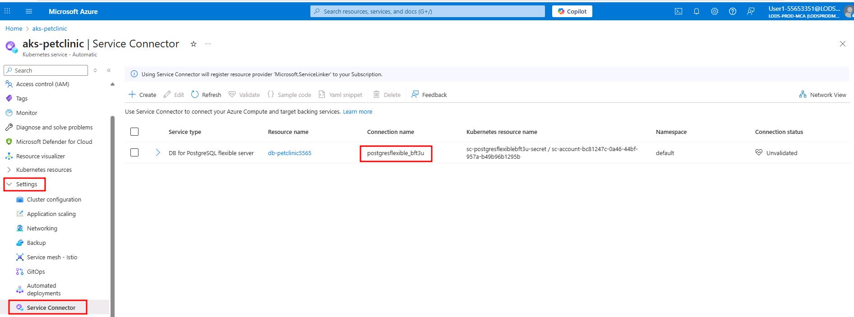The image size is (854, 317).
Task: Favorite this page with the star icon
Action: (194, 44)
